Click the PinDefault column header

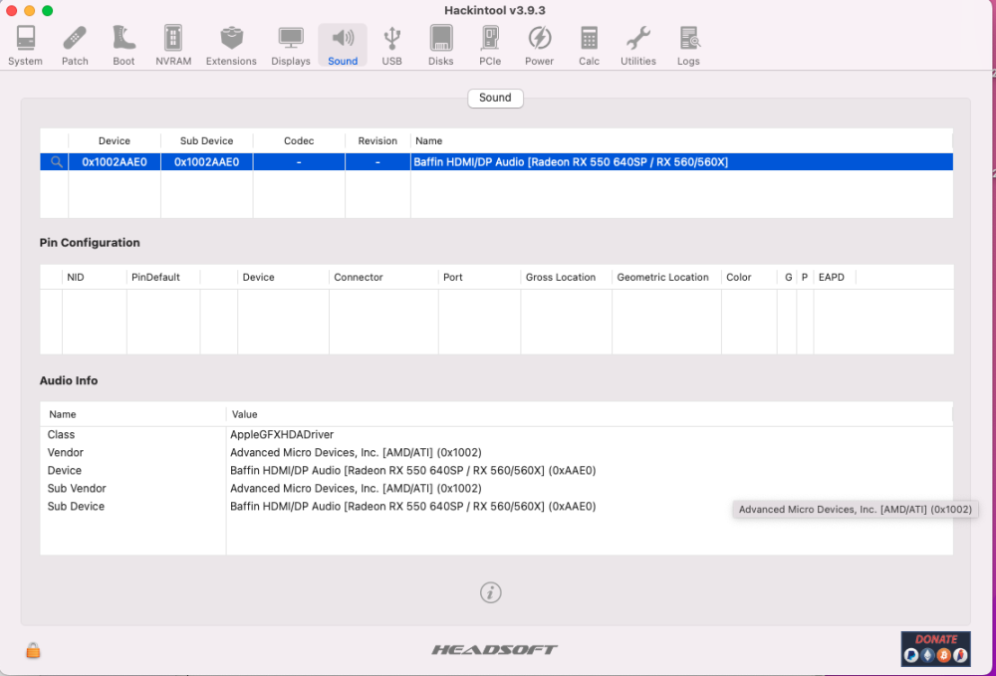163,278
